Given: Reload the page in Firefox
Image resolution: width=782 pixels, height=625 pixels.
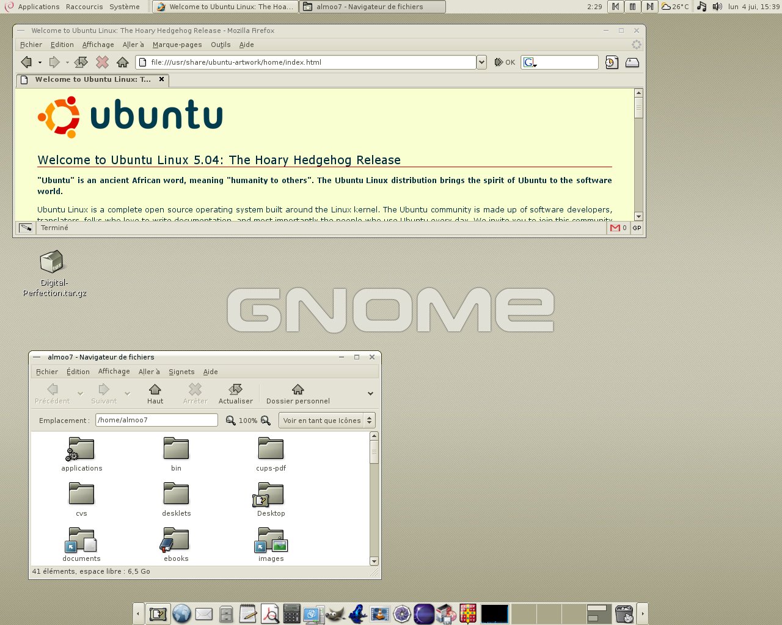Looking at the screenshot, I should 81,62.
